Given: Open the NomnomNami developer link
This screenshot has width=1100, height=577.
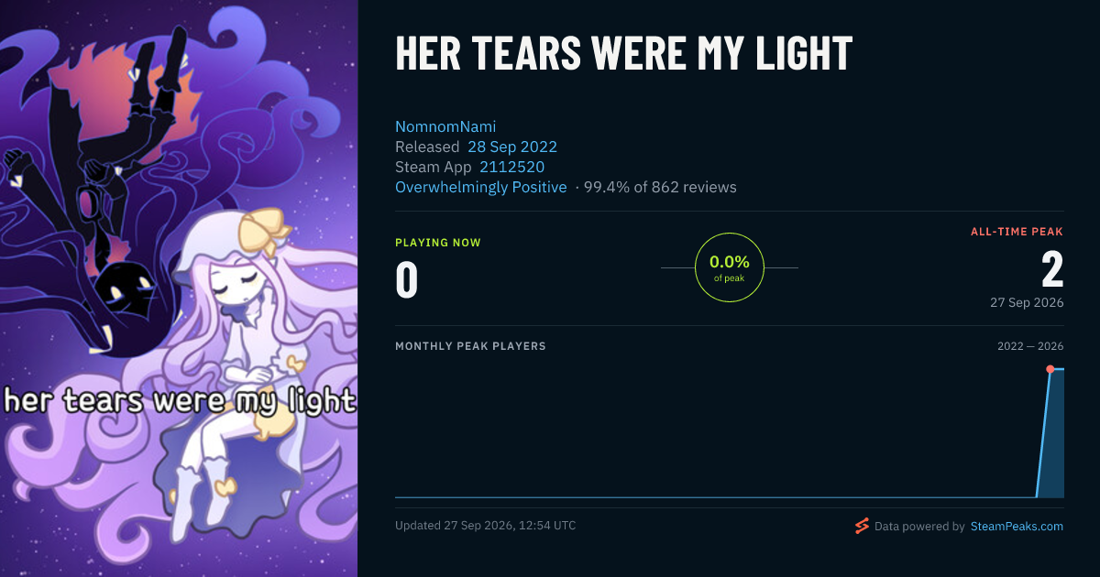Looking at the screenshot, I should [445, 126].
